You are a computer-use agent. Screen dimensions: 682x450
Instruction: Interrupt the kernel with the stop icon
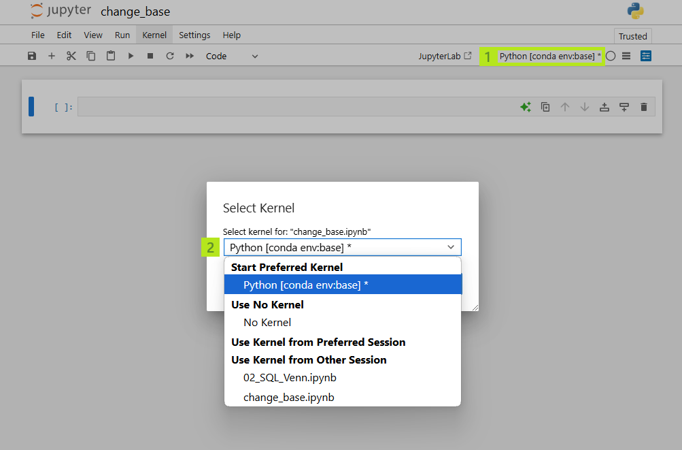pyautogui.click(x=150, y=56)
